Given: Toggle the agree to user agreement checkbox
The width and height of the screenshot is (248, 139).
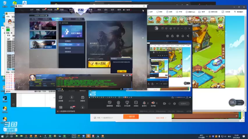Looking at the screenshot, I should click(95, 118).
